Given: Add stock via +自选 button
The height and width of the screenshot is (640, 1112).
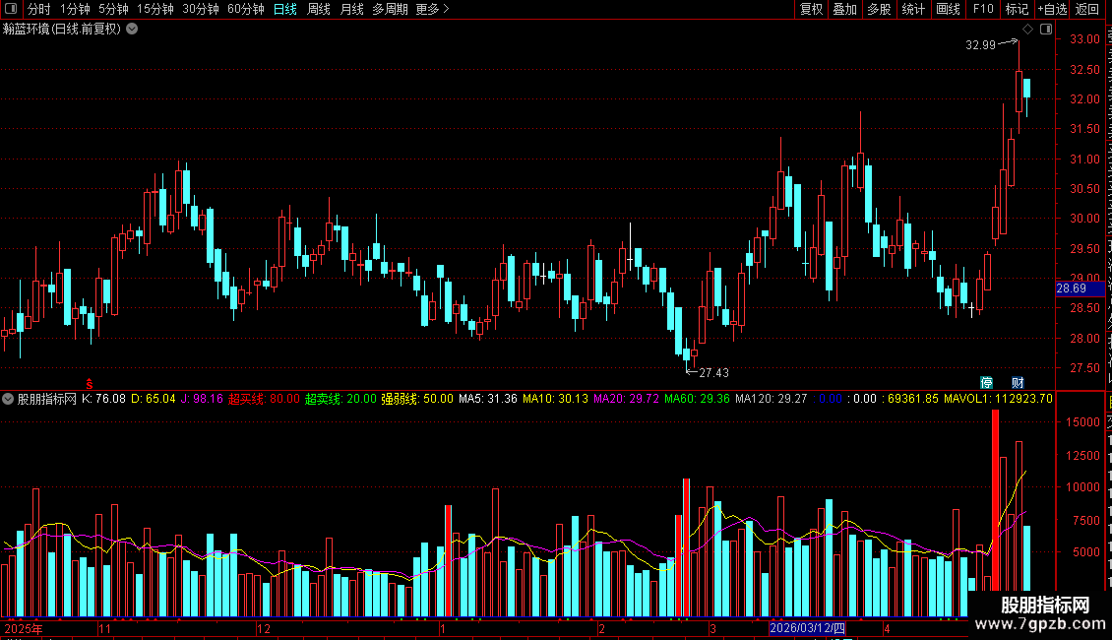Looking at the screenshot, I should (1052, 9).
